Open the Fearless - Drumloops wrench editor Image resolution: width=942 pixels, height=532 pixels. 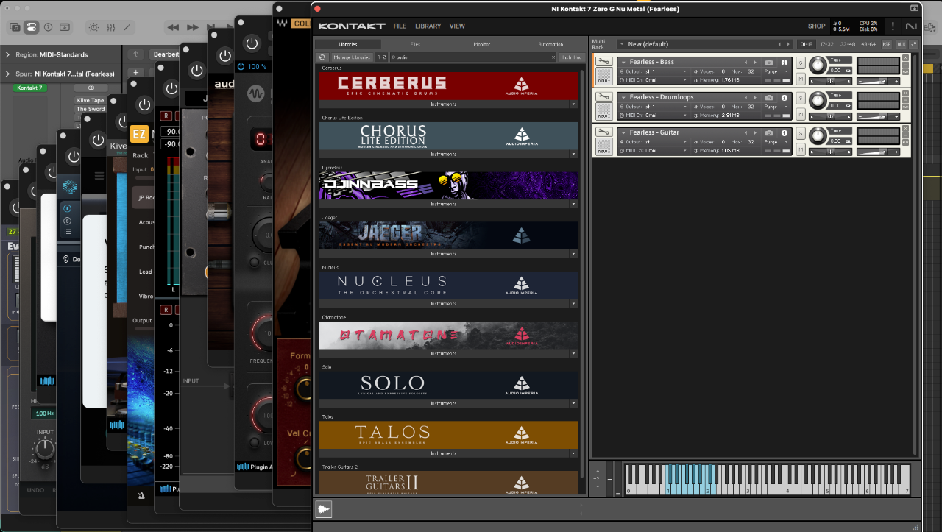click(603, 97)
